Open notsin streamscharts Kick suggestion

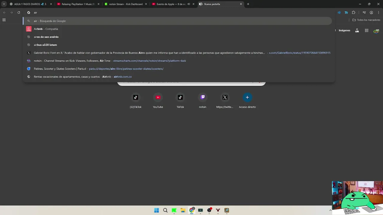(178, 61)
